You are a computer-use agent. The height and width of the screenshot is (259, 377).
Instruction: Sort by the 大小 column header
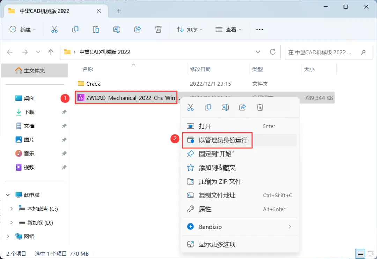(x=309, y=69)
